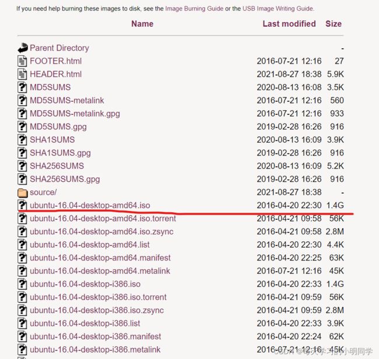Click the icon beside i386.iso.zsync
This screenshot has width=379, height=359.
[22, 310]
